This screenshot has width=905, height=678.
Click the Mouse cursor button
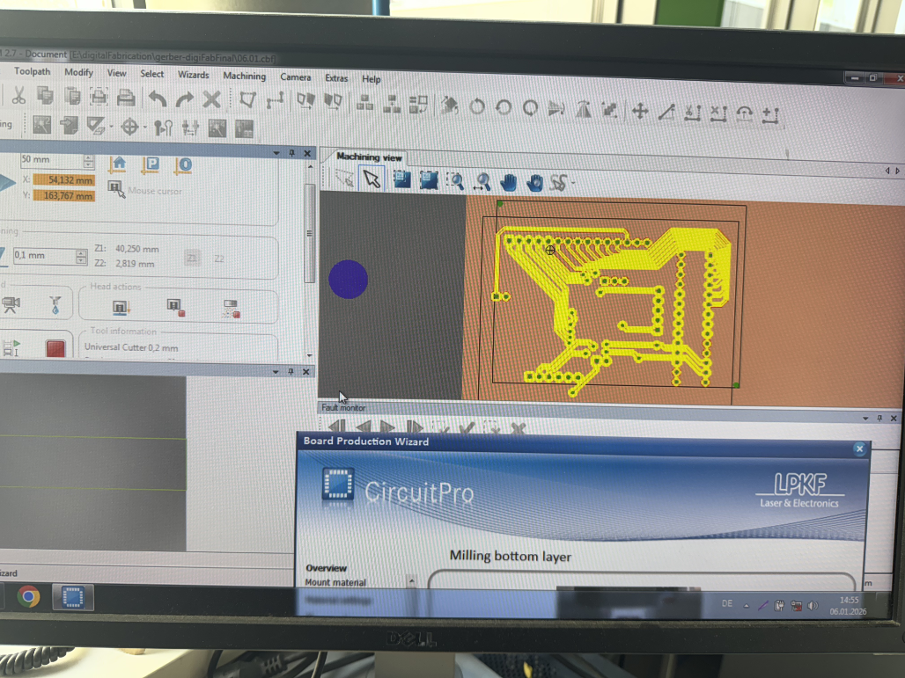(116, 187)
